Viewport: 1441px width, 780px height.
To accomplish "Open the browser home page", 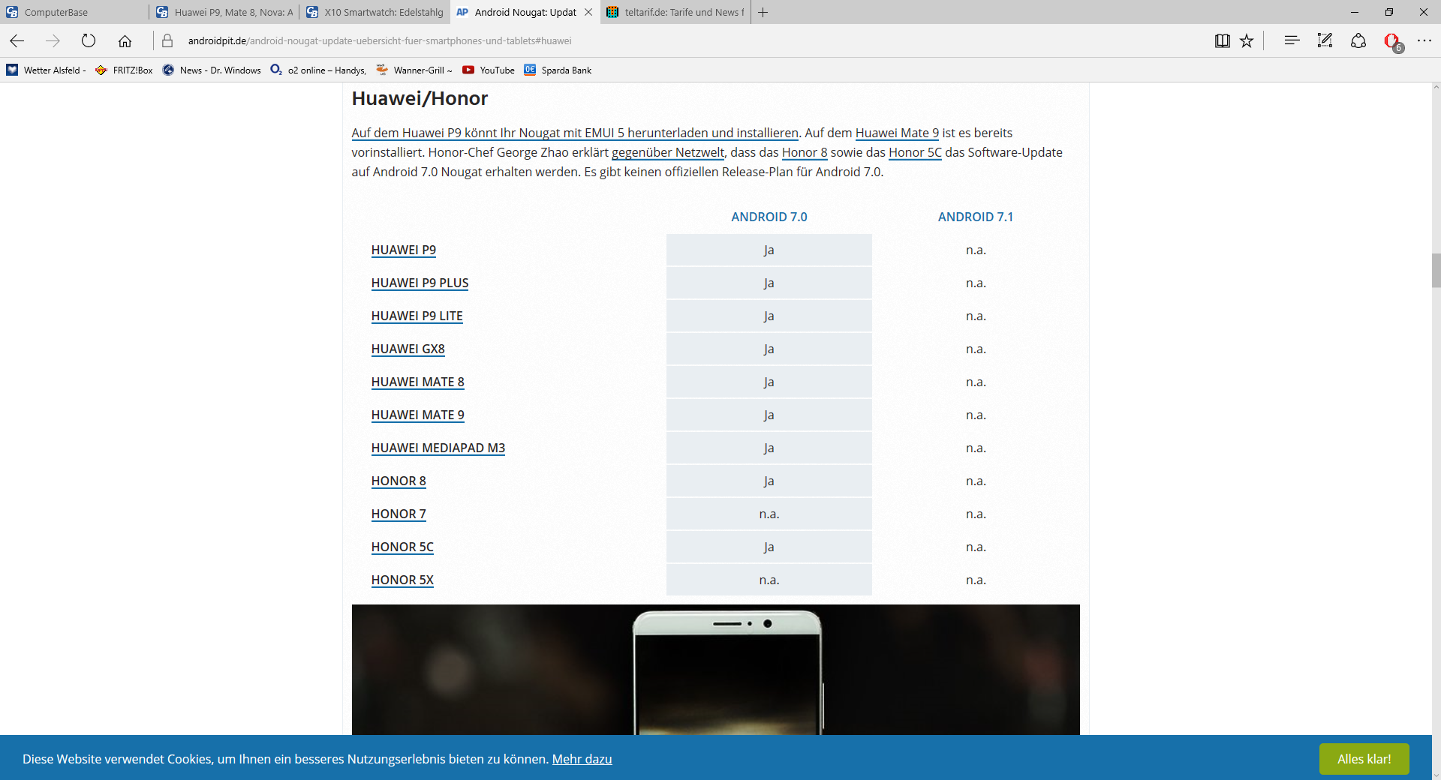I will pyautogui.click(x=125, y=41).
